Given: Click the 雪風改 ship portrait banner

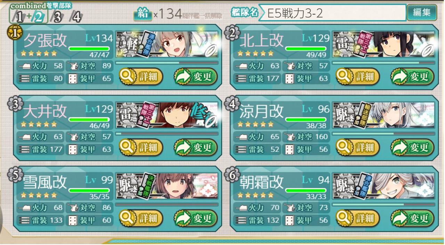Looking at the screenshot, I should 167,186.
